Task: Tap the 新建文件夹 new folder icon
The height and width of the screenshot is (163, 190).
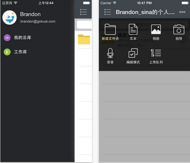Action: pyautogui.click(x=110, y=29)
